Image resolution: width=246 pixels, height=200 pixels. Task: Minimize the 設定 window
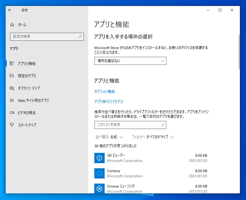point(208,10)
